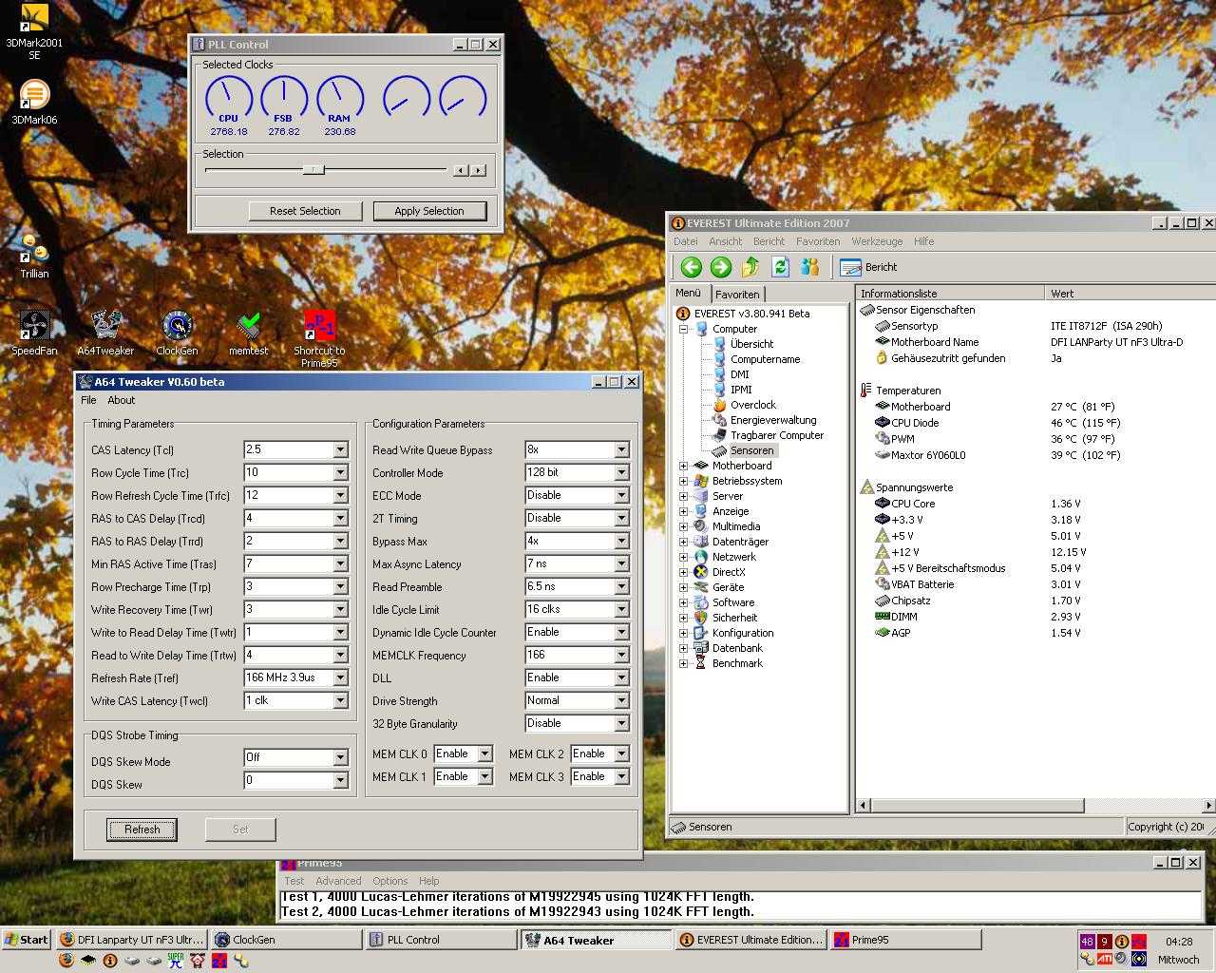The image size is (1216, 973).
Task: Open the memtest desktop shortcut
Action: tap(248, 334)
